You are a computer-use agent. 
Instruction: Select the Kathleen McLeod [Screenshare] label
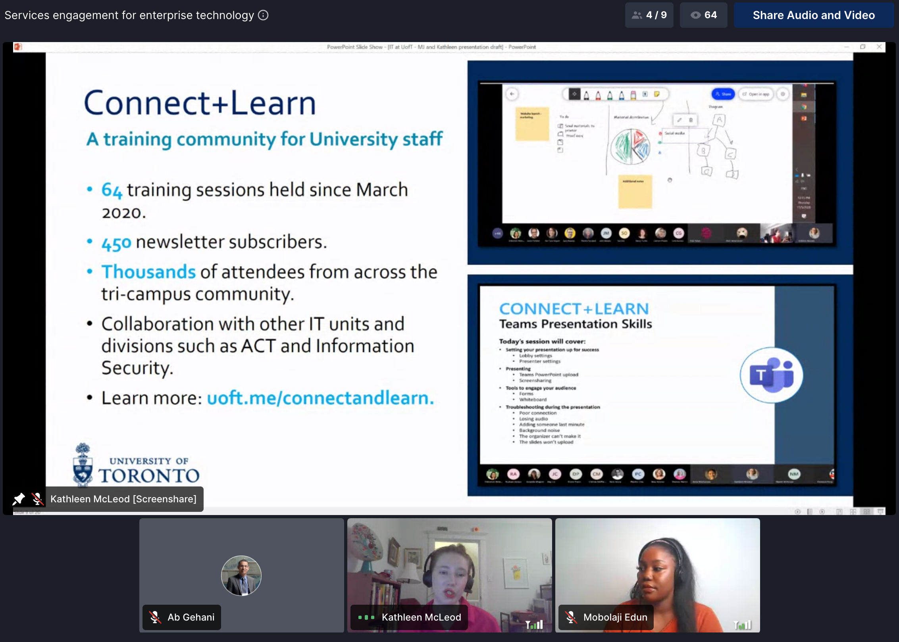pyautogui.click(x=123, y=499)
